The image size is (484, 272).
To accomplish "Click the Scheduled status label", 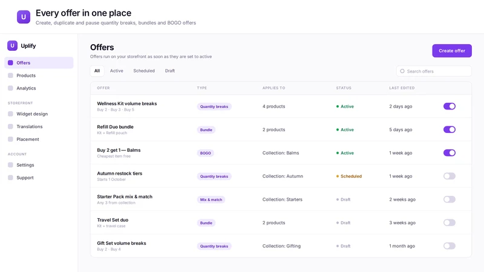I will coord(349,176).
